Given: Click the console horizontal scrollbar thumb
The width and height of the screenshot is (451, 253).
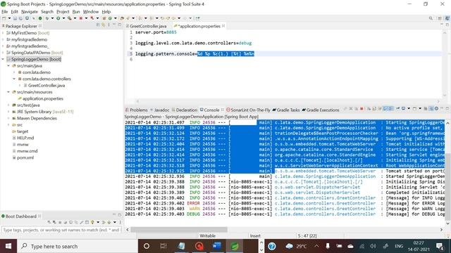Looking at the screenshot, I should (x=179, y=230).
